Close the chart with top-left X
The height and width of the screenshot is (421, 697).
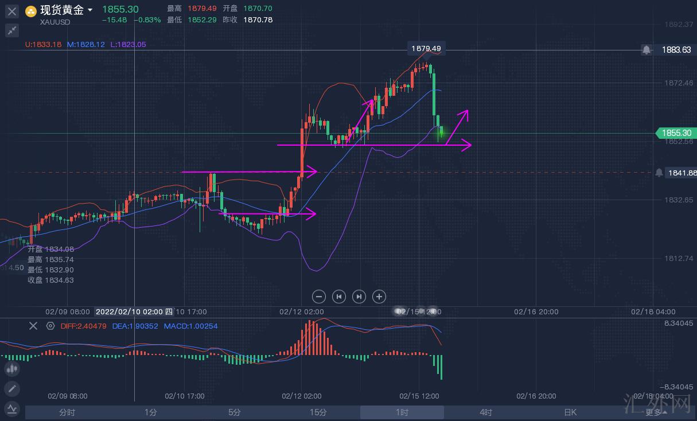tap(11, 10)
